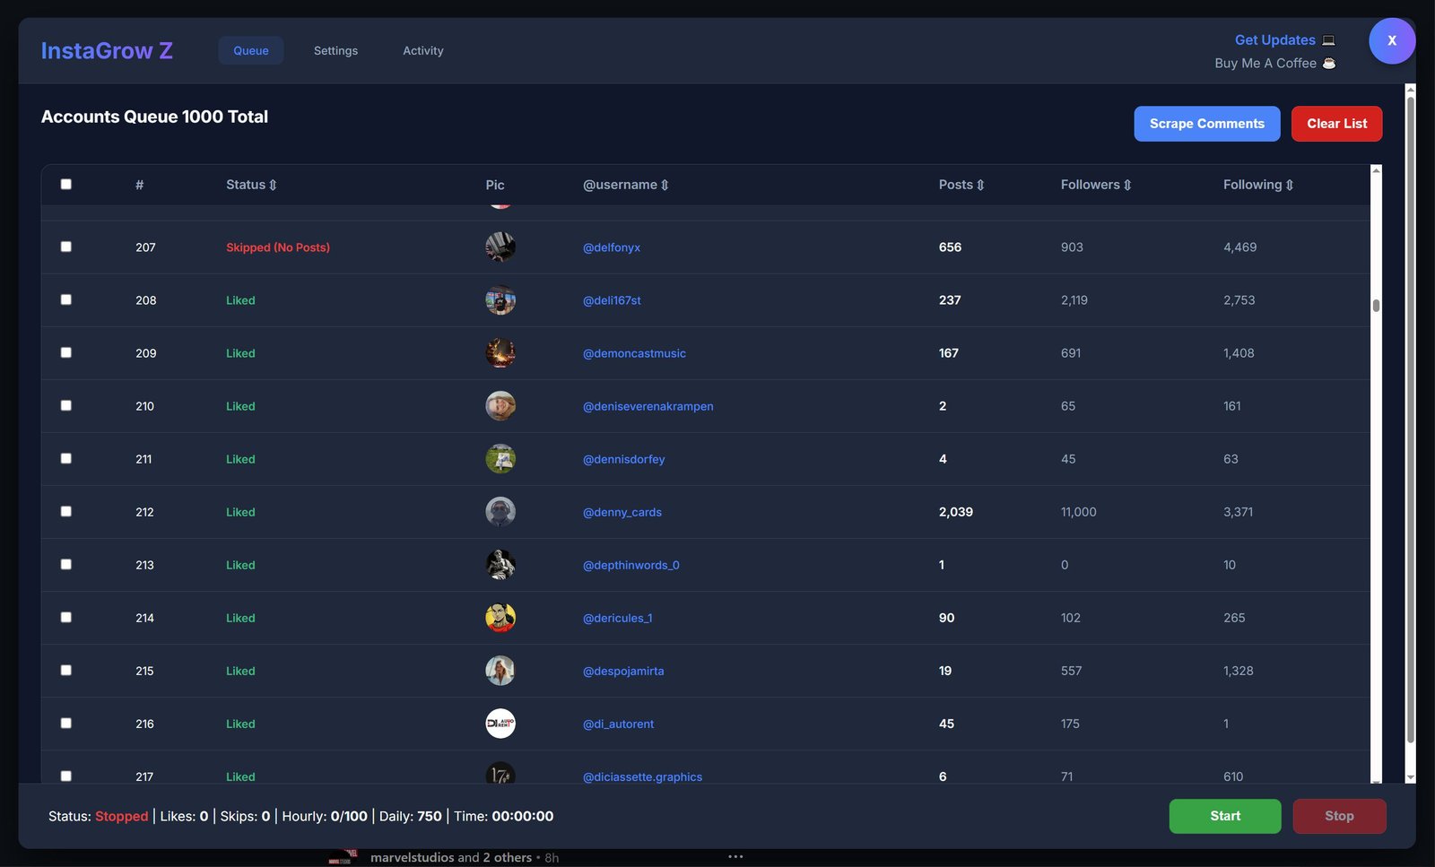The image size is (1435, 867).
Task: Click the @denny_cards profile avatar
Action: 500,512
